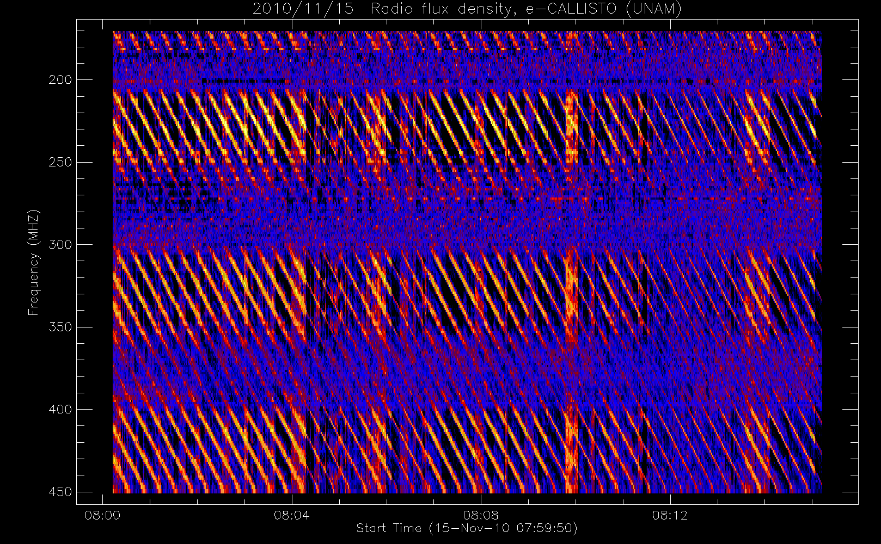The image size is (881, 544).
Task: Click the 350 frequency tick label
Action: tap(60, 327)
